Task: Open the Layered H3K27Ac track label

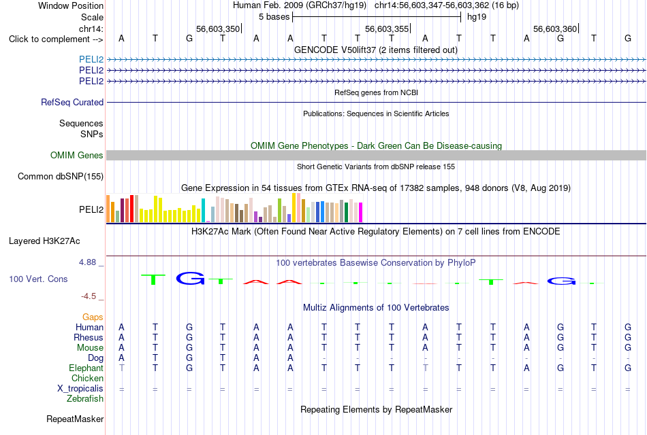Action: coord(44,241)
